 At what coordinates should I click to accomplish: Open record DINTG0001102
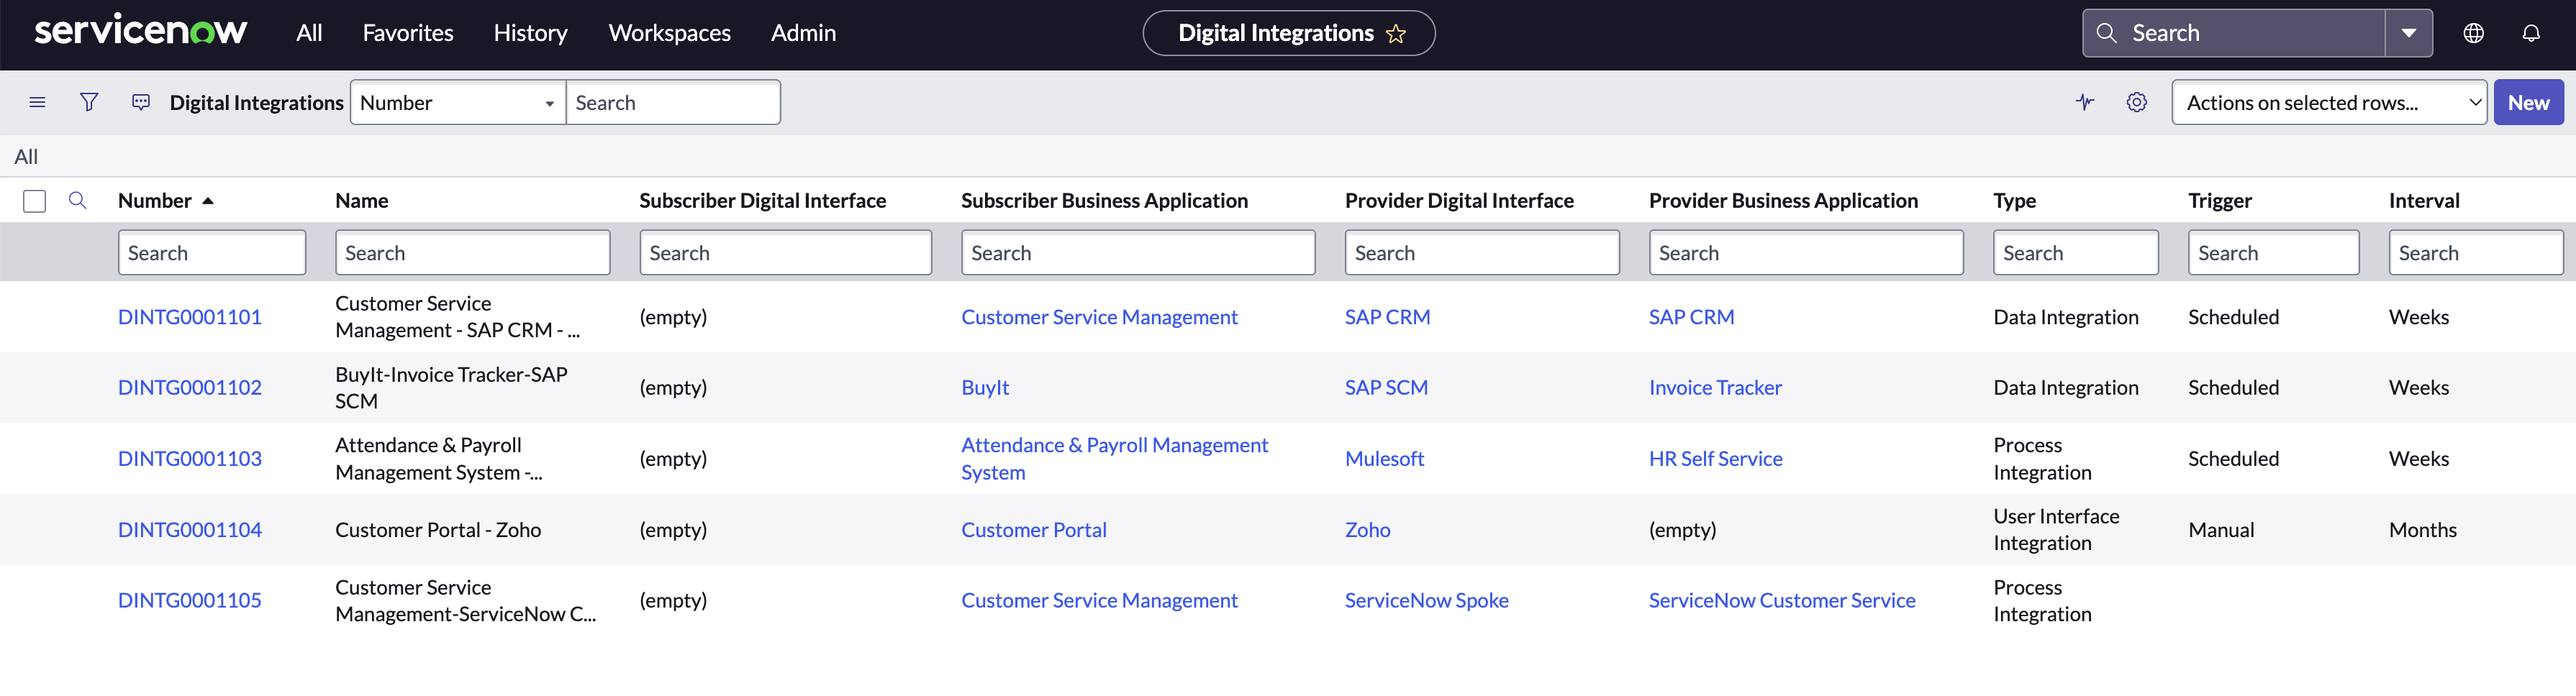[x=190, y=388]
